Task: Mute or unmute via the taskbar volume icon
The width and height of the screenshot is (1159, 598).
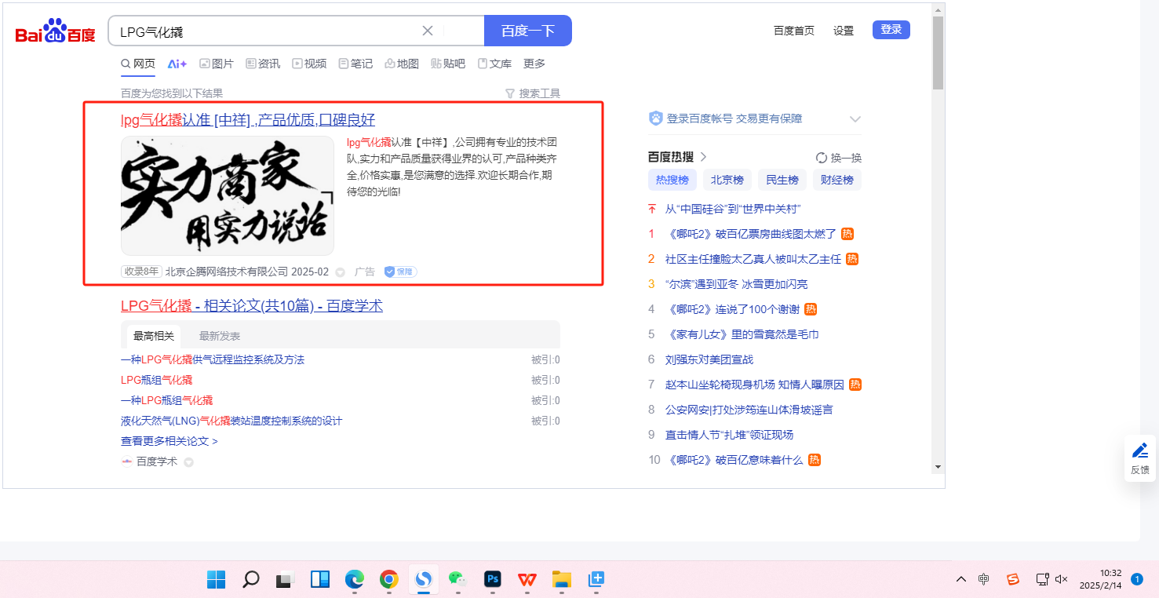Action: (x=1062, y=579)
